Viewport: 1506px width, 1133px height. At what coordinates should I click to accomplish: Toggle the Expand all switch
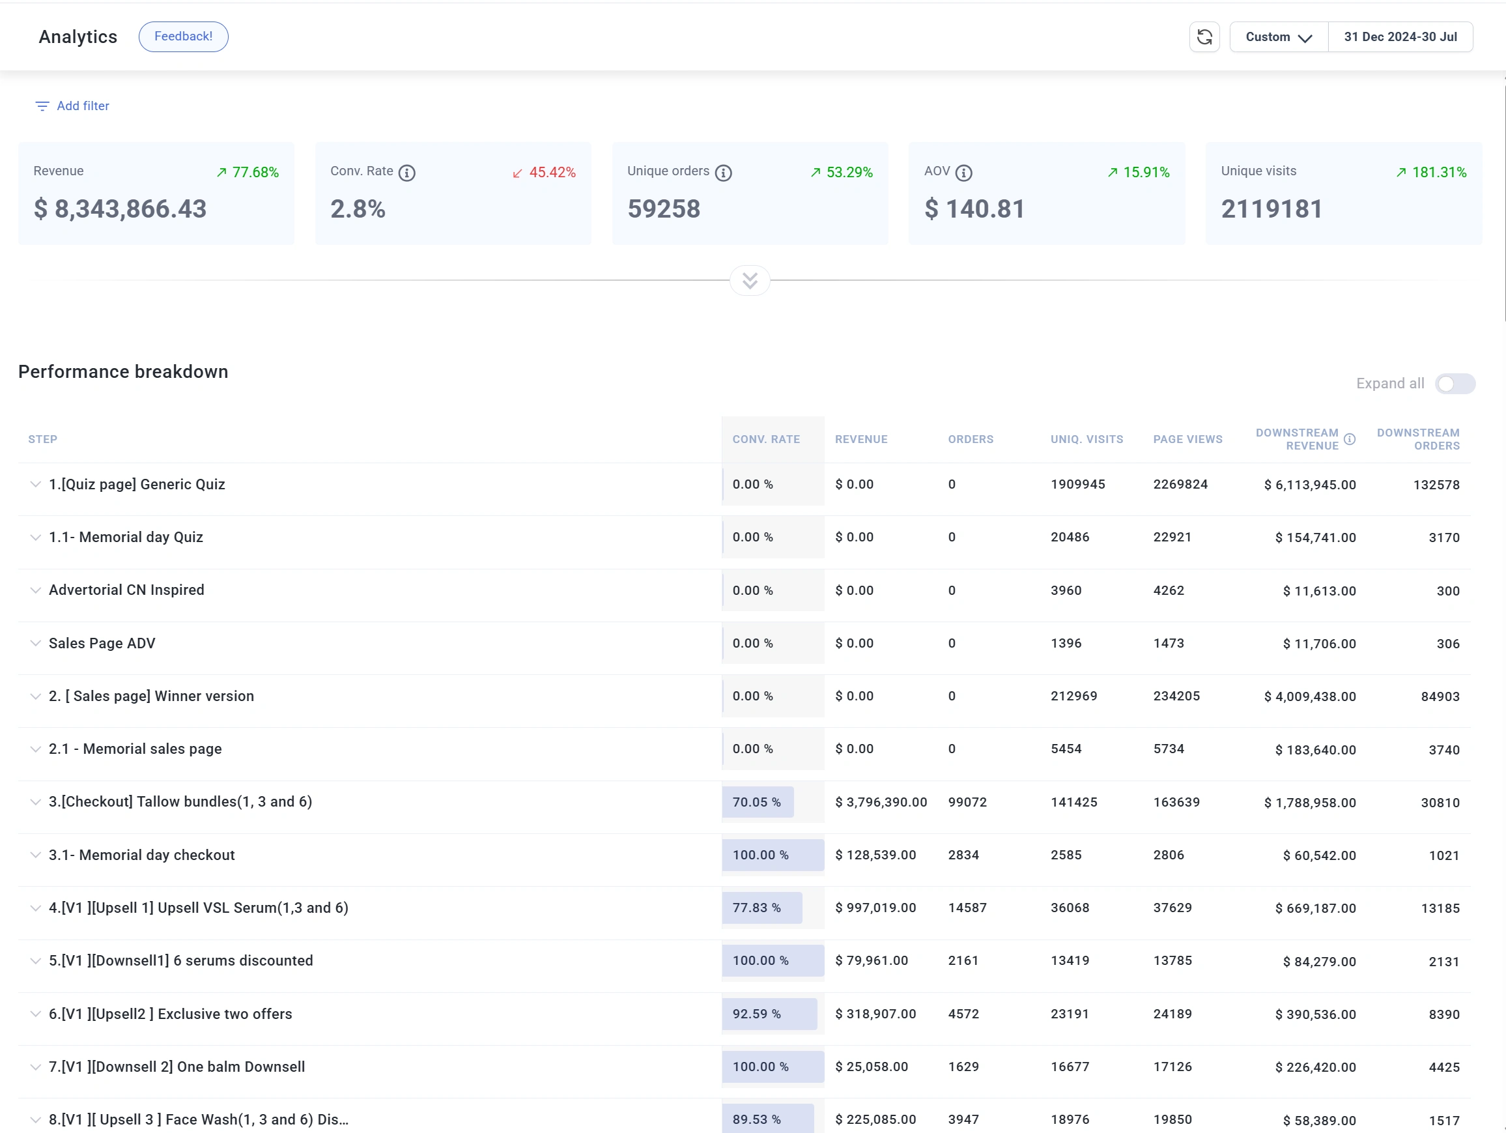coord(1455,383)
